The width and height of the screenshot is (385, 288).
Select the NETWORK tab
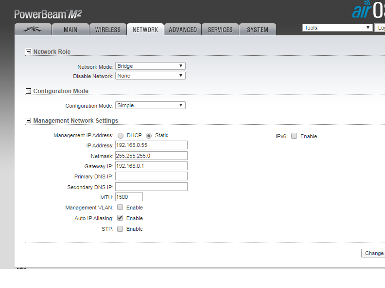point(145,30)
